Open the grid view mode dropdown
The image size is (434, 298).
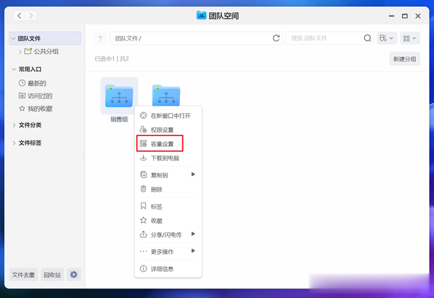pos(410,38)
